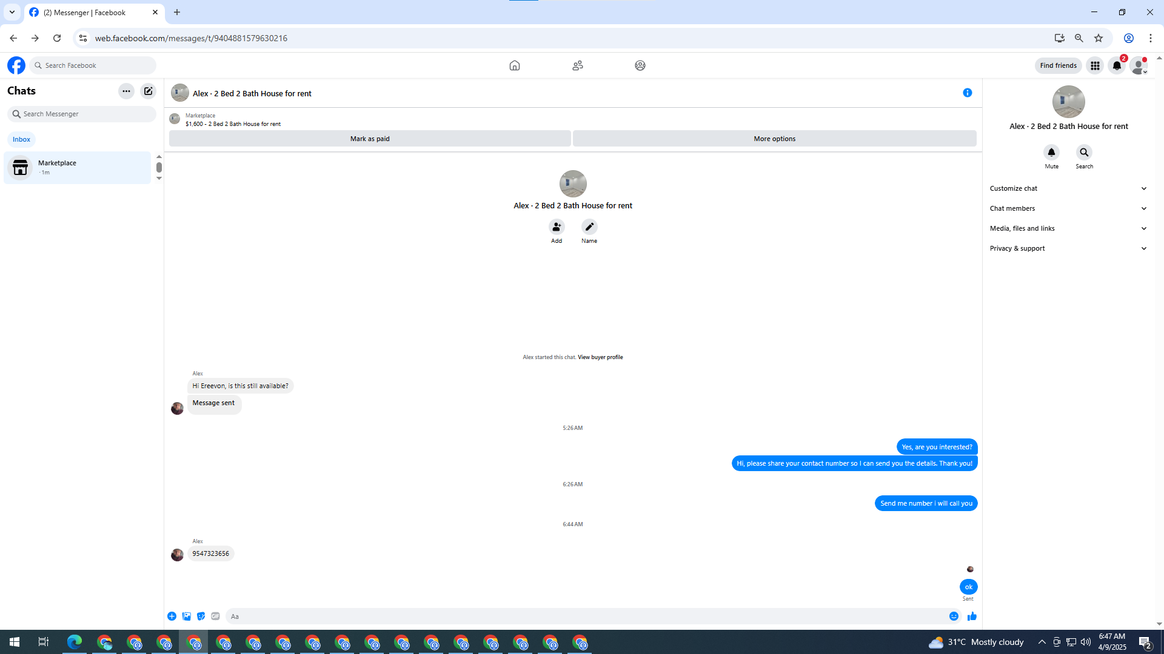Attach a photo file

point(187,616)
